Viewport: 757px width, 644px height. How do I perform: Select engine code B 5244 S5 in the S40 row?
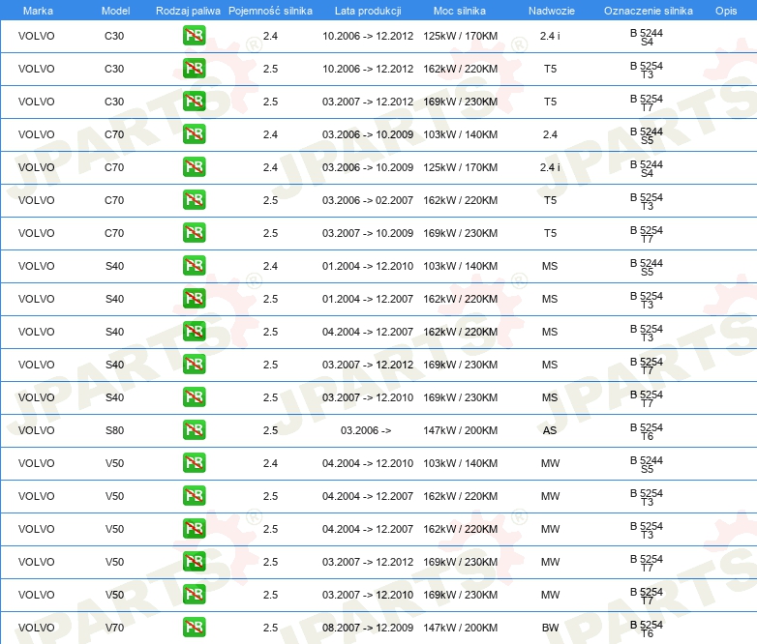[647, 267]
